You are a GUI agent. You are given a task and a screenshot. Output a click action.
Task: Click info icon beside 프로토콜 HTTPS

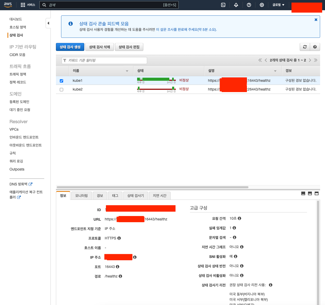119,238
